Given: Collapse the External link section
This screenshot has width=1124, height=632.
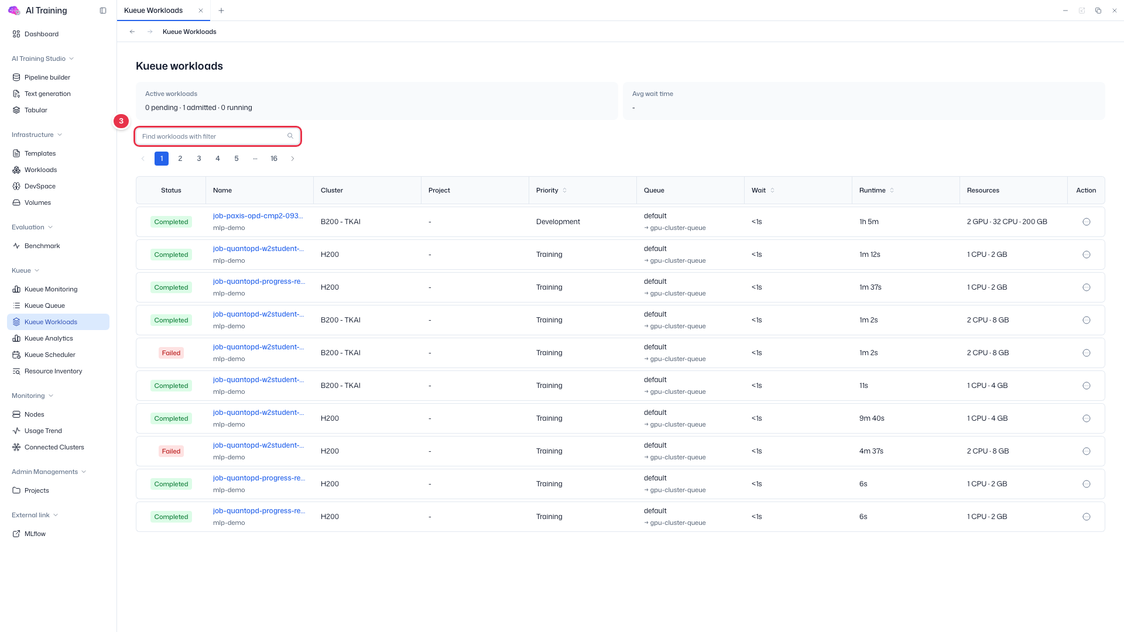Looking at the screenshot, I should pos(35,515).
